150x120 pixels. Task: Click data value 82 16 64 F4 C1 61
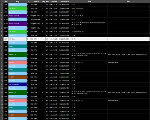tap(77, 100)
